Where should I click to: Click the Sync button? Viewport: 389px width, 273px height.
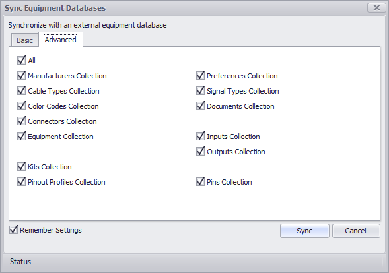pos(304,231)
